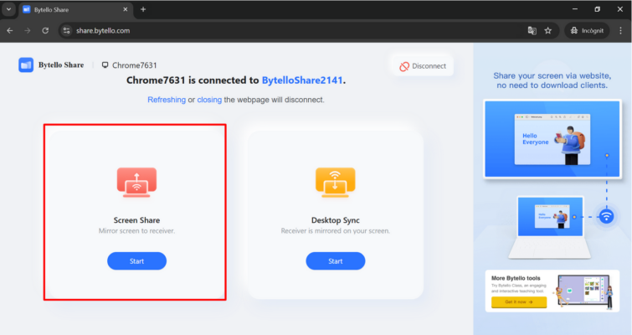Start Desktop Sync
The height and width of the screenshot is (335, 632).
pyautogui.click(x=335, y=261)
